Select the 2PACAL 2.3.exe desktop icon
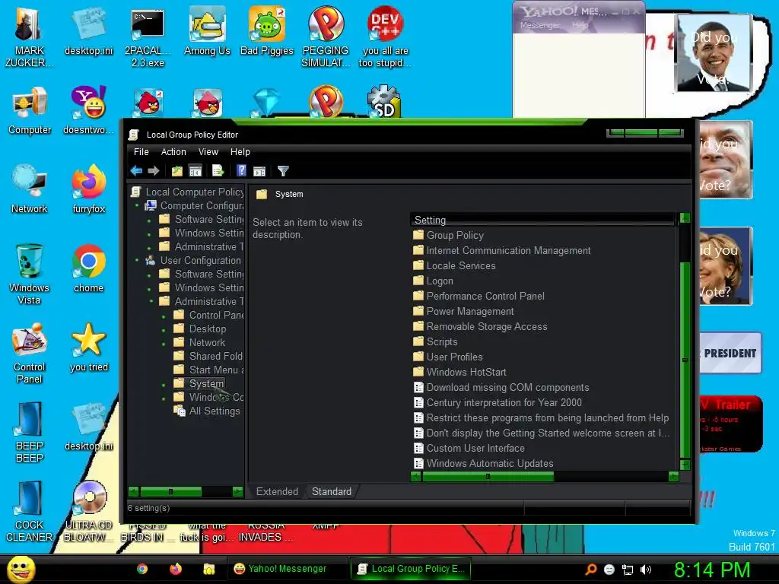This screenshot has width=779, height=584. pyautogui.click(x=148, y=39)
